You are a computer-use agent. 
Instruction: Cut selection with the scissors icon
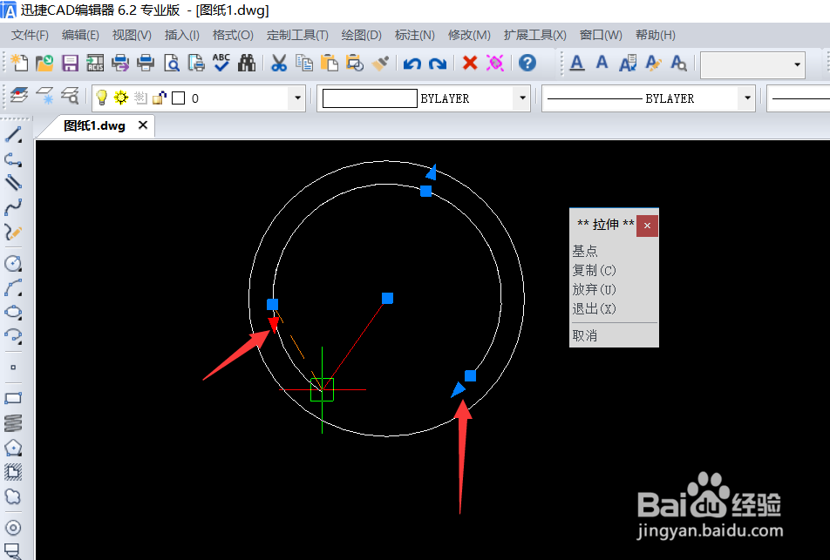(x=278, y=63)
